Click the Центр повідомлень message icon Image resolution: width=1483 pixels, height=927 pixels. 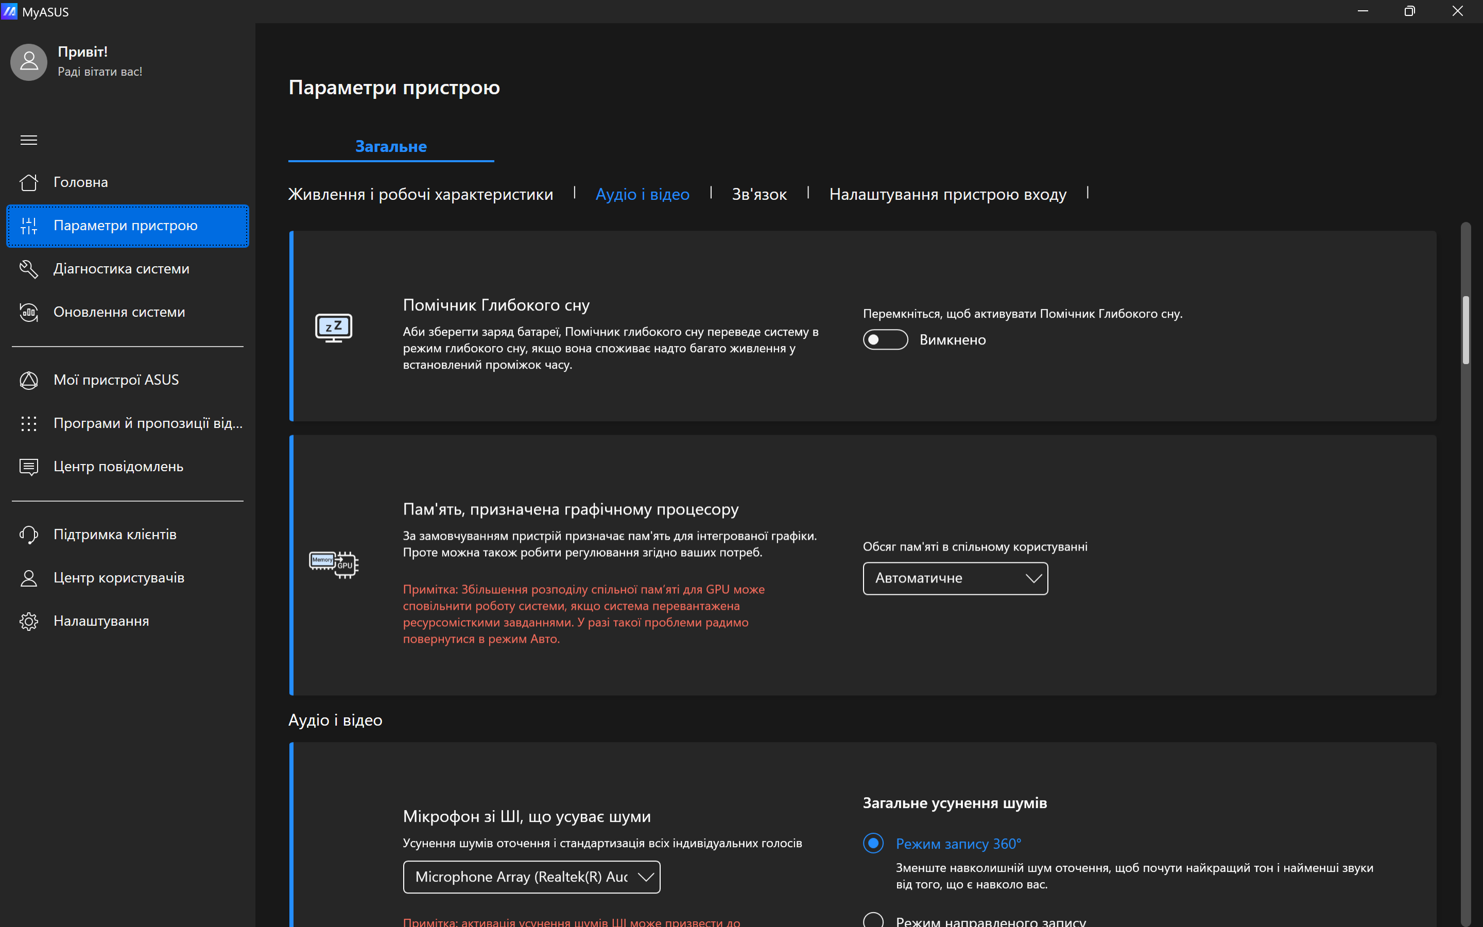pos(29,467)
